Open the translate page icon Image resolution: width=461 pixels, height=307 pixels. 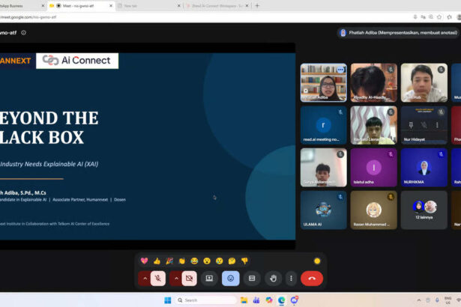click(423, 17)
